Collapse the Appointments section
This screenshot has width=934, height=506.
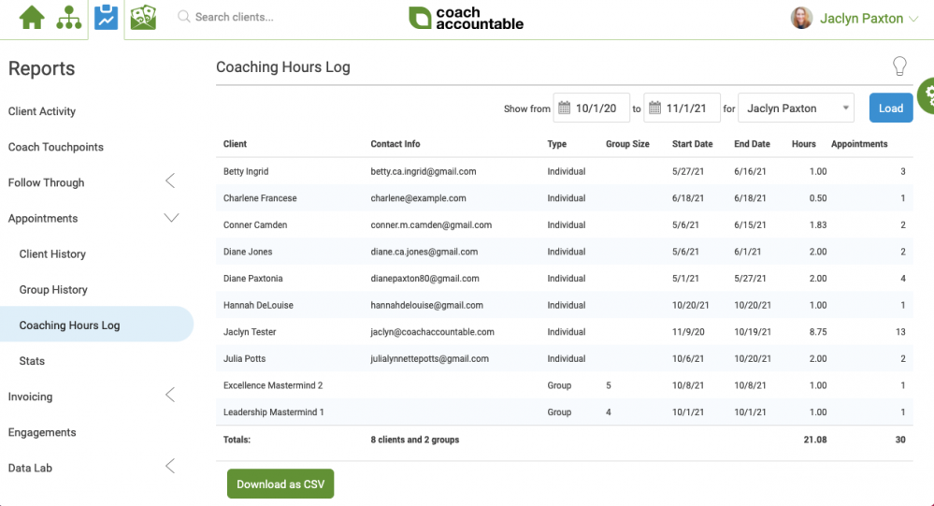click(171, 218)
